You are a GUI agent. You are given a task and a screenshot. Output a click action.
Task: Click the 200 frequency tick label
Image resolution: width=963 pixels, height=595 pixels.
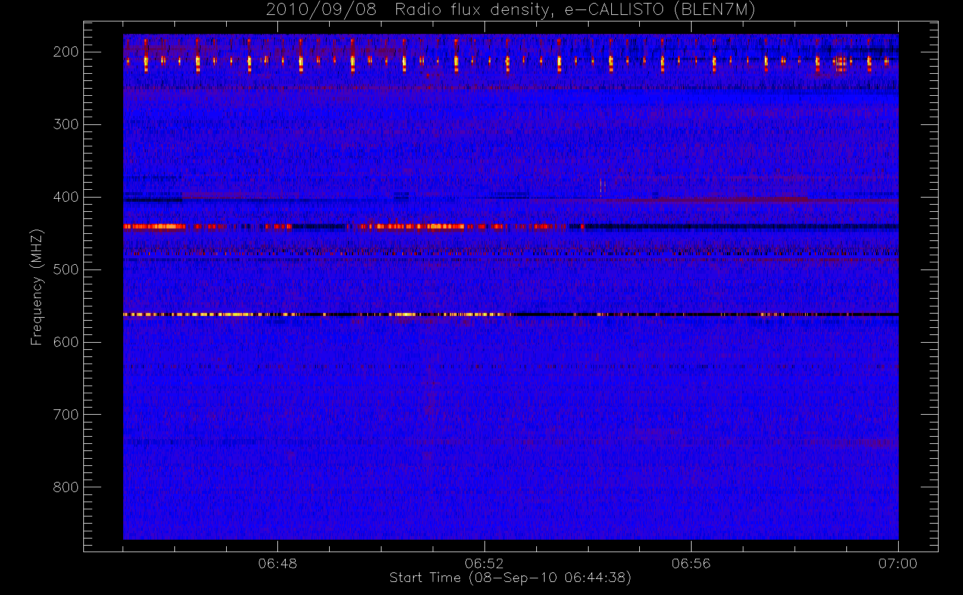tap(66, 52)
